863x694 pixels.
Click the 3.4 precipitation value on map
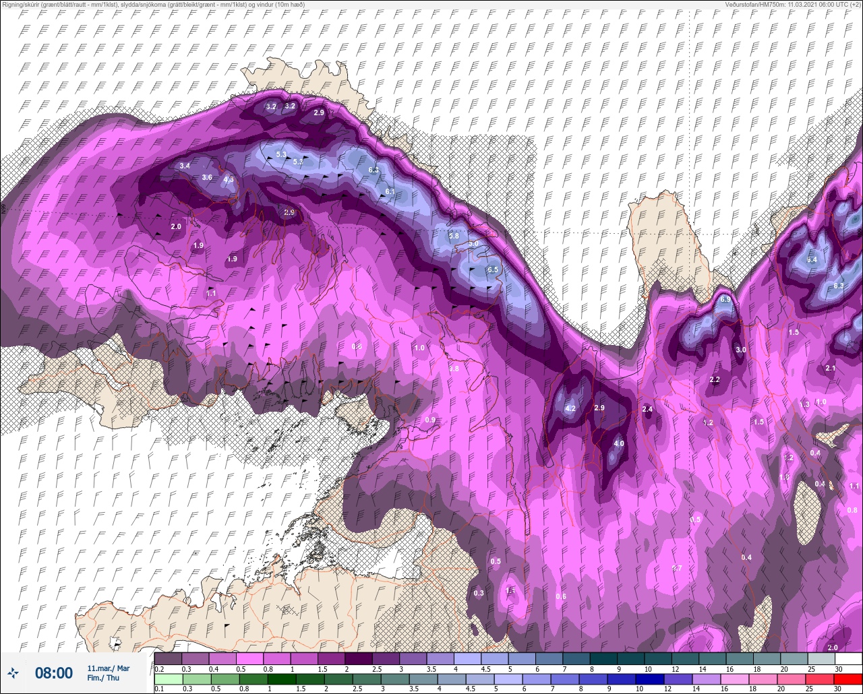tap(185, 166)
